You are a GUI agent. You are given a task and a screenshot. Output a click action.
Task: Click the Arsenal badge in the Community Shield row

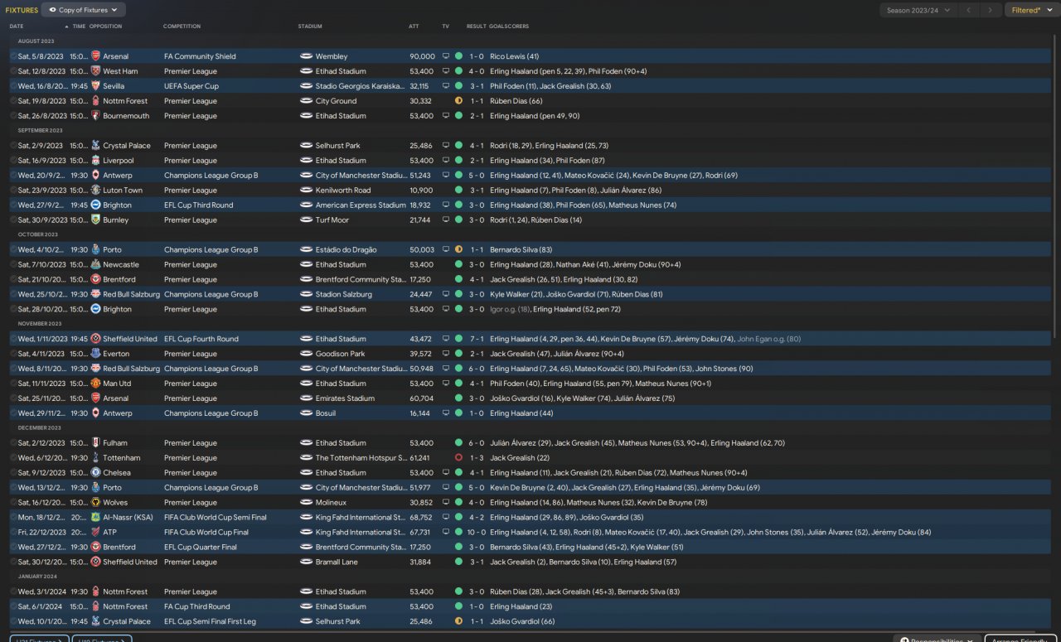pos(95,56)
